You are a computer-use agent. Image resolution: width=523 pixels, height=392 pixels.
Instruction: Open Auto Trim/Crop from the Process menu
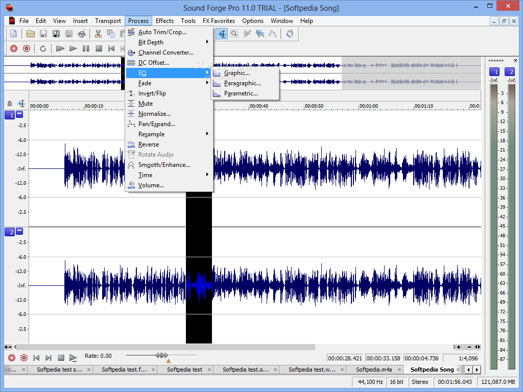[x=170, y=32]
